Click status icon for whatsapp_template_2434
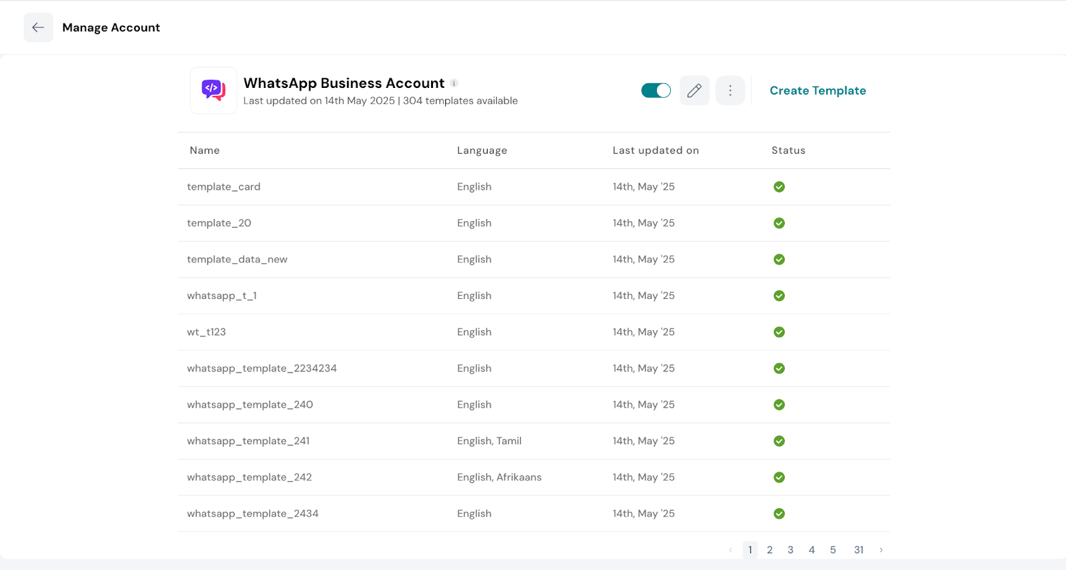 point(779,513)
